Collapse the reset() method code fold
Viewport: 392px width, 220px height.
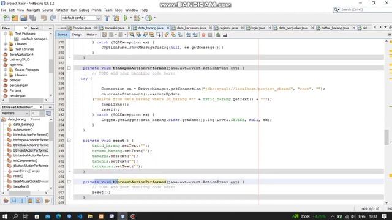click(x=69, y=141)
